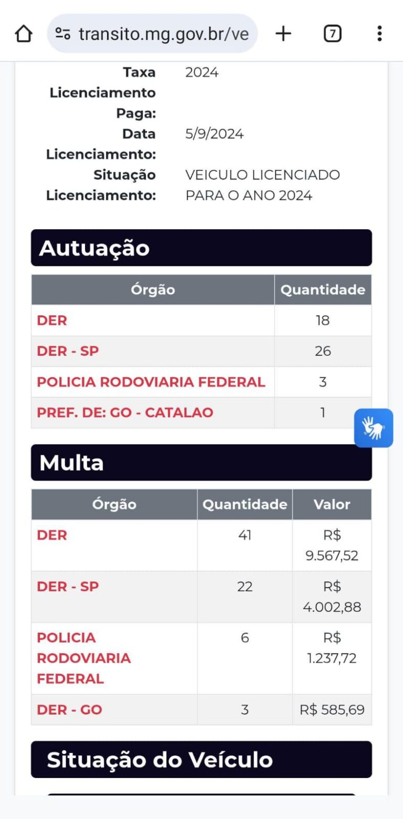
Task: Open the tab switcher showing 7 tabs
Action: coord(332,34)
